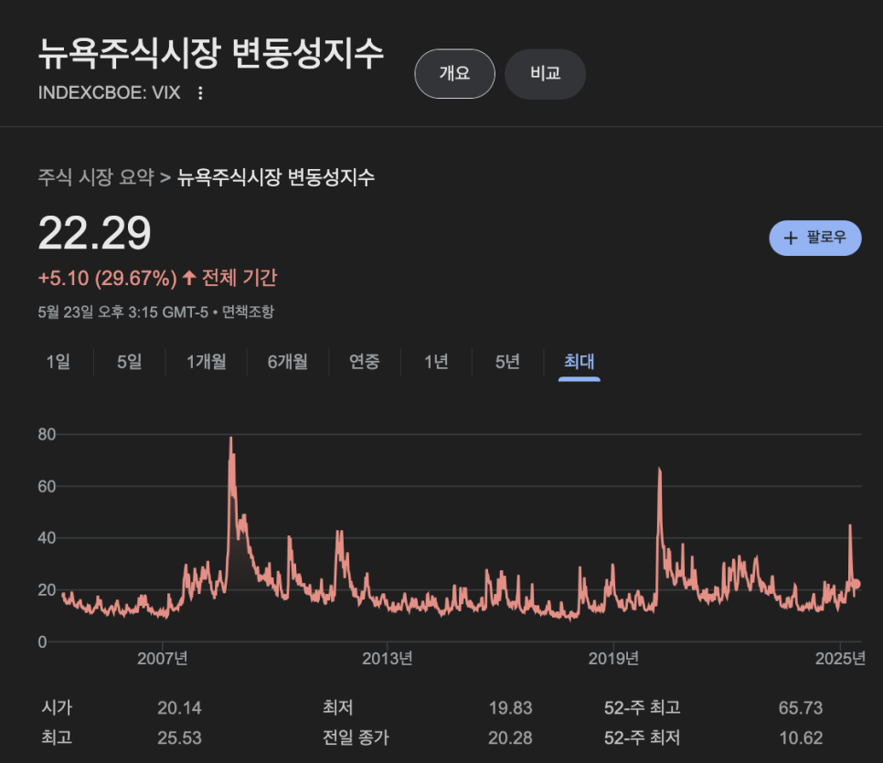Select the 6개월 chart period
Viewport: 883px width, 763px height.
tap(286, 362)
